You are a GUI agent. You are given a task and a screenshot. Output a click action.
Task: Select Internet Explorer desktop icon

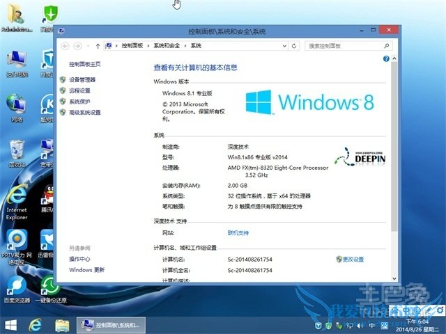(17, 202)
